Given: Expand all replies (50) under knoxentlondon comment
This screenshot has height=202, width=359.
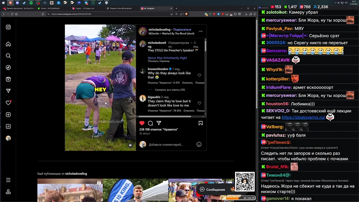Looking at the screenshot, I should pyautogui.click(x=170, y=90).
